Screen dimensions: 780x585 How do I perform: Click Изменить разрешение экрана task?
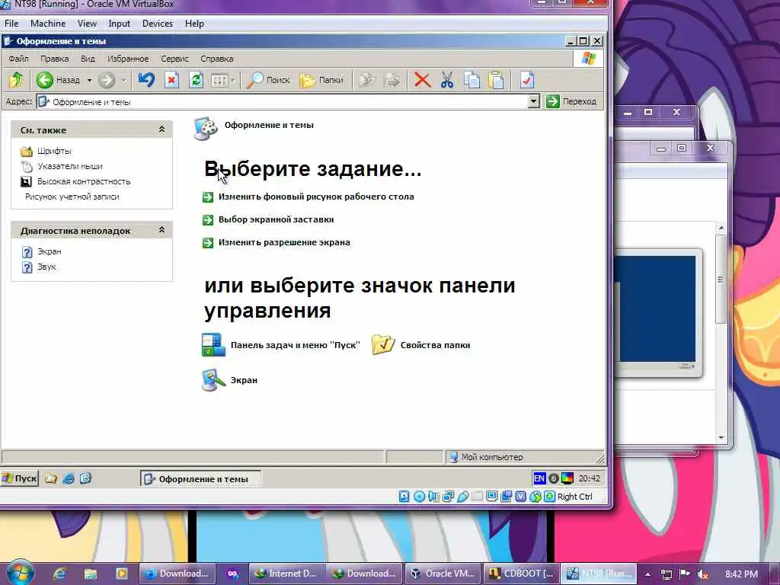pyautogui.click(x=277, y=242)
